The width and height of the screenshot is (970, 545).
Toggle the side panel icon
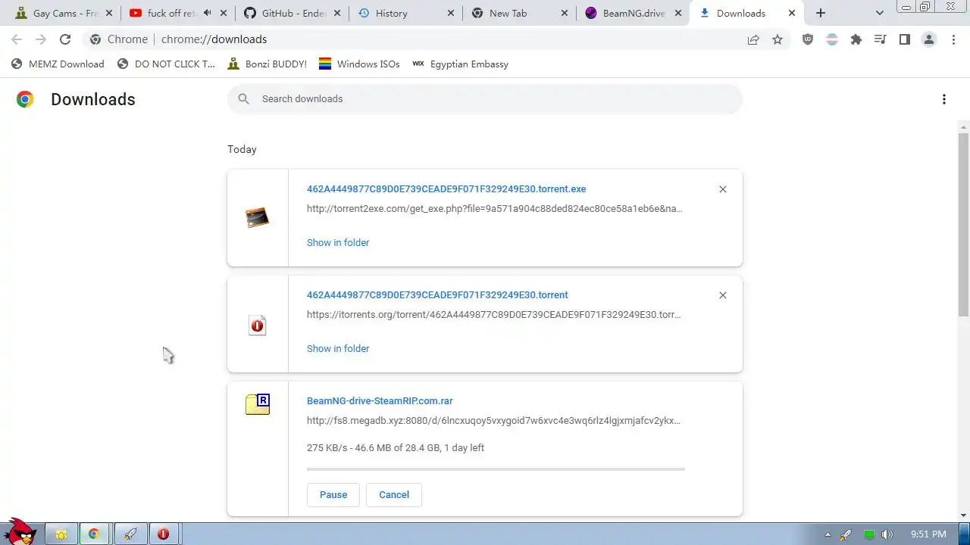[905, 39]
